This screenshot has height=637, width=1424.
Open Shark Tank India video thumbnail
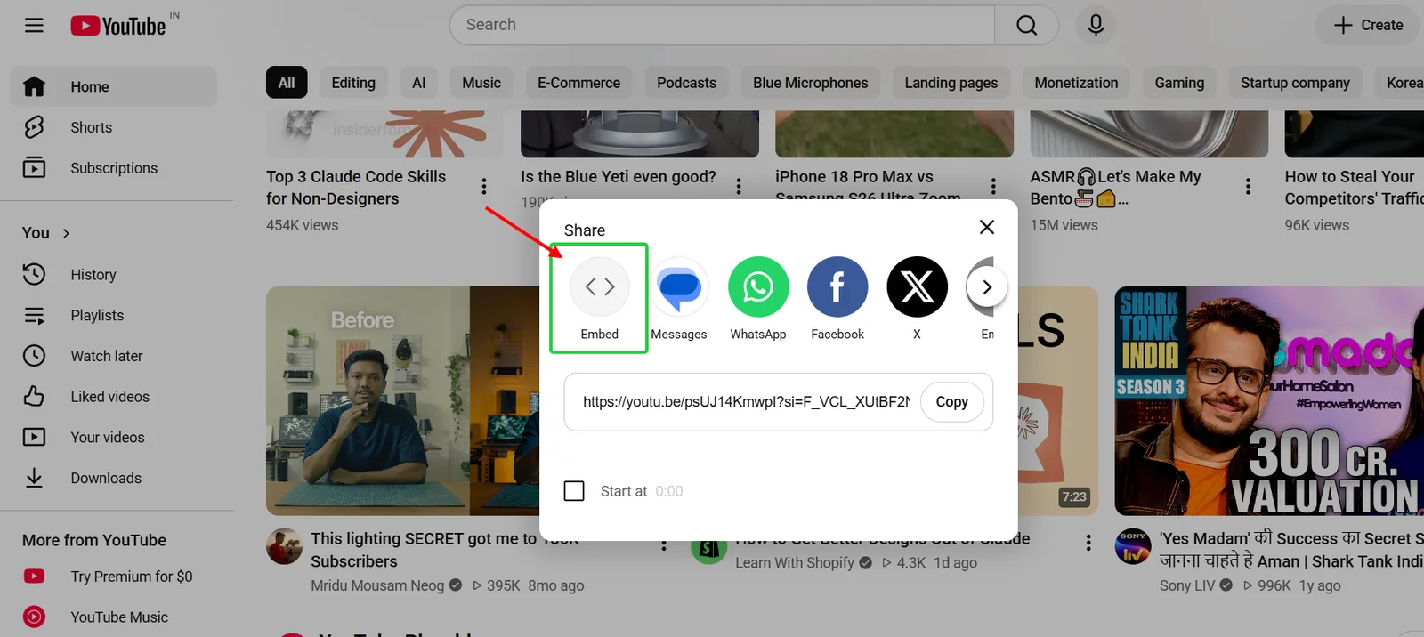point(1269,400)
